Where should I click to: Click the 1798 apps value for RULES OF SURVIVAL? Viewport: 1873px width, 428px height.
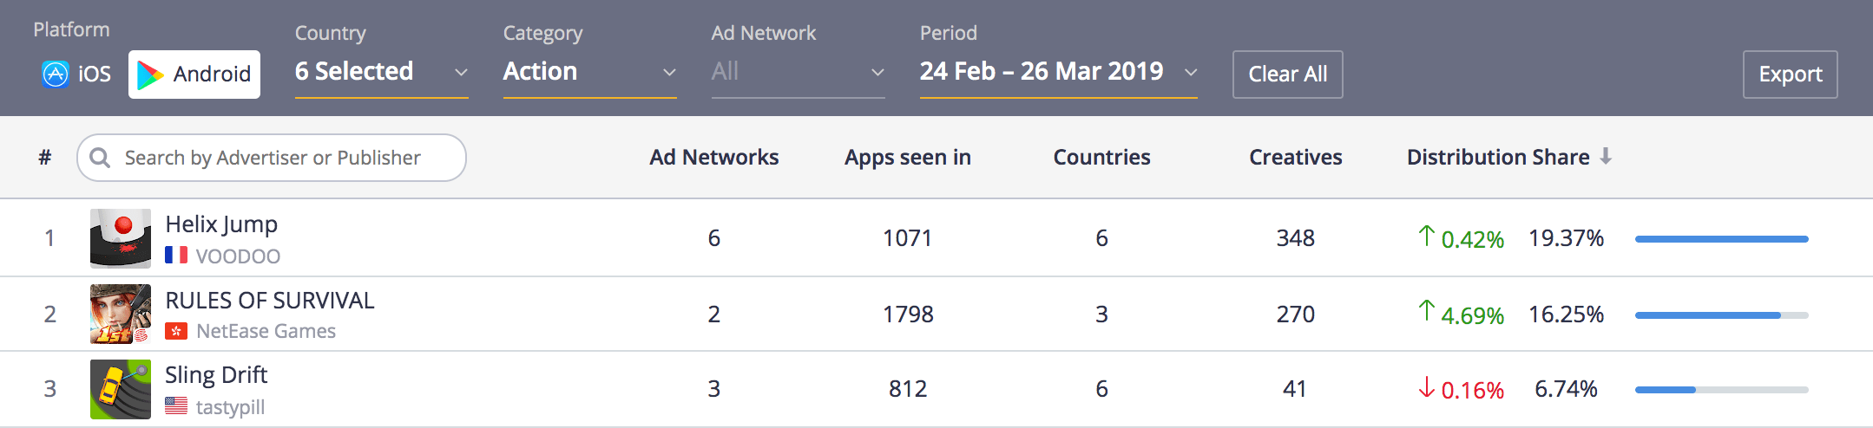(908, 315)
